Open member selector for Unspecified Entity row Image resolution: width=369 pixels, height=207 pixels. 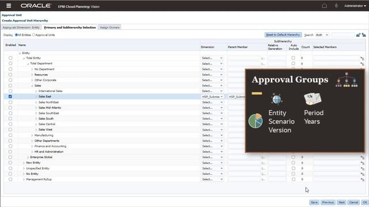pyautogui.click(x=362, y=168)
